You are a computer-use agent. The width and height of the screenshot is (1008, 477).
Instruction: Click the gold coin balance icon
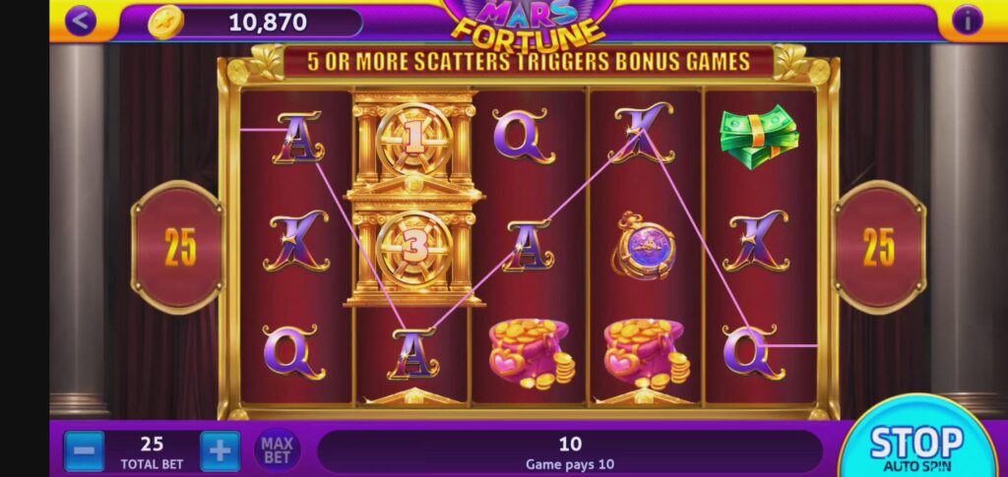(165, 23)
